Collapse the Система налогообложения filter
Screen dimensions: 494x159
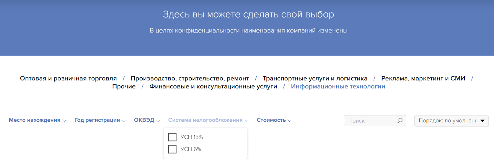click(208, 120)
